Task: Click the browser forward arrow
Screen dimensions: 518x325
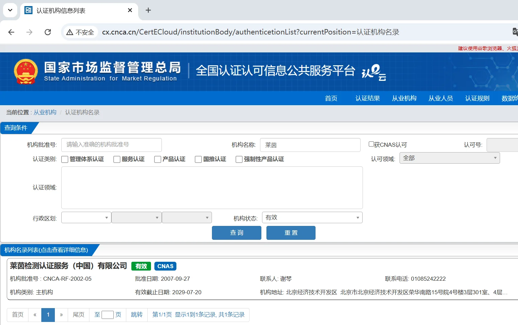Action: click(x=29, y=32)
